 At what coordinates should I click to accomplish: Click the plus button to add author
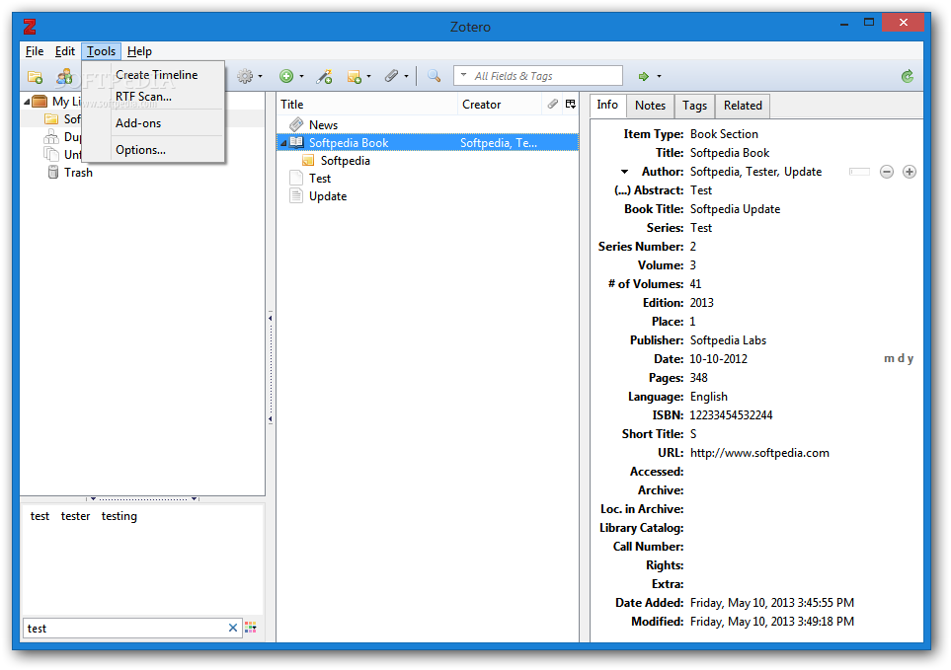coord(910,172)
